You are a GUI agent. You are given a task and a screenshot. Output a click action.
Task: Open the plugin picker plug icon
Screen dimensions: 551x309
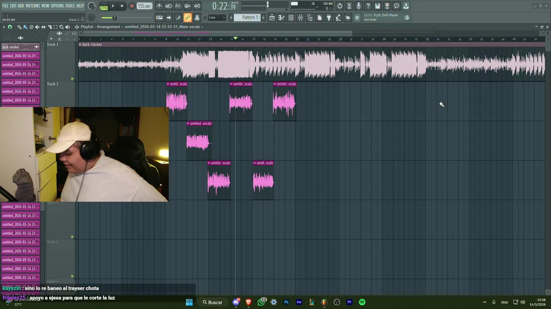tap(329, 18)
